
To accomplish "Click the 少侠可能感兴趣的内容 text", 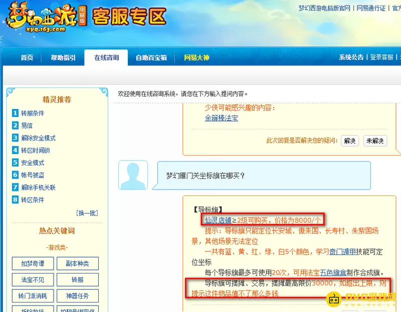I will [x=240, y=107].
